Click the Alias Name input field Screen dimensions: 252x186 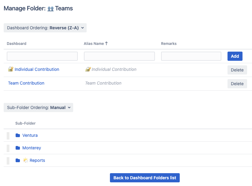pos(119,56)
